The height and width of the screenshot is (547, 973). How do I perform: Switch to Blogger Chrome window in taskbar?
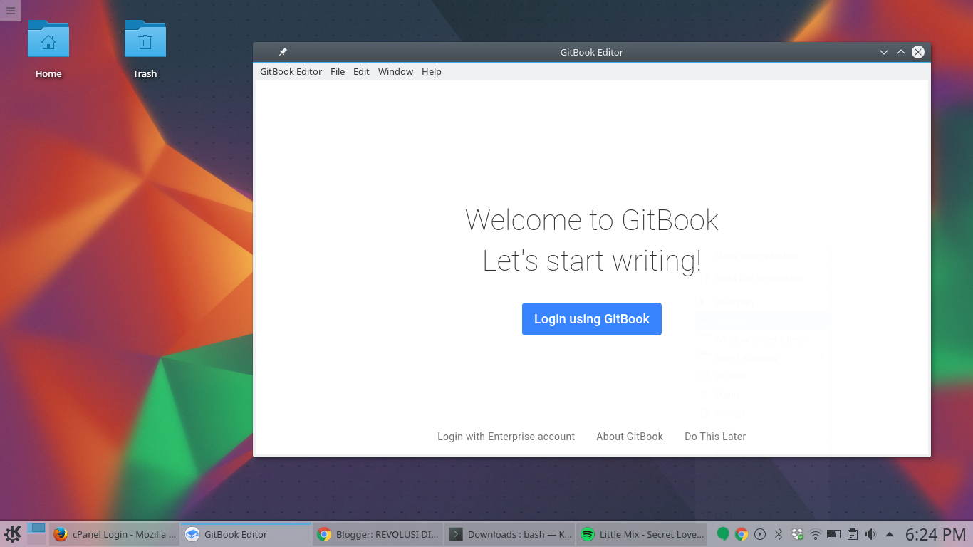(378, 534)
